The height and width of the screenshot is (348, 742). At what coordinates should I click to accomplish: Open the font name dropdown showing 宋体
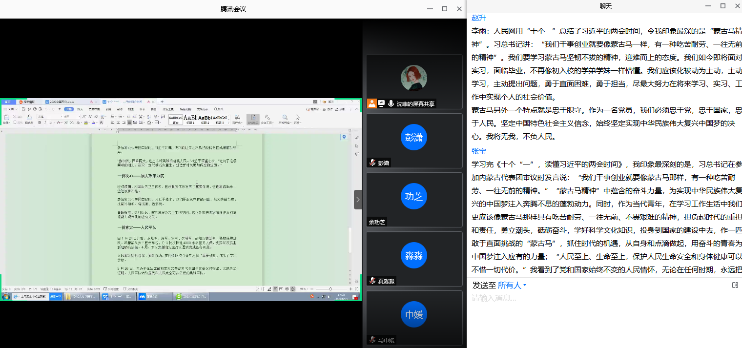[x=48, y=117]
